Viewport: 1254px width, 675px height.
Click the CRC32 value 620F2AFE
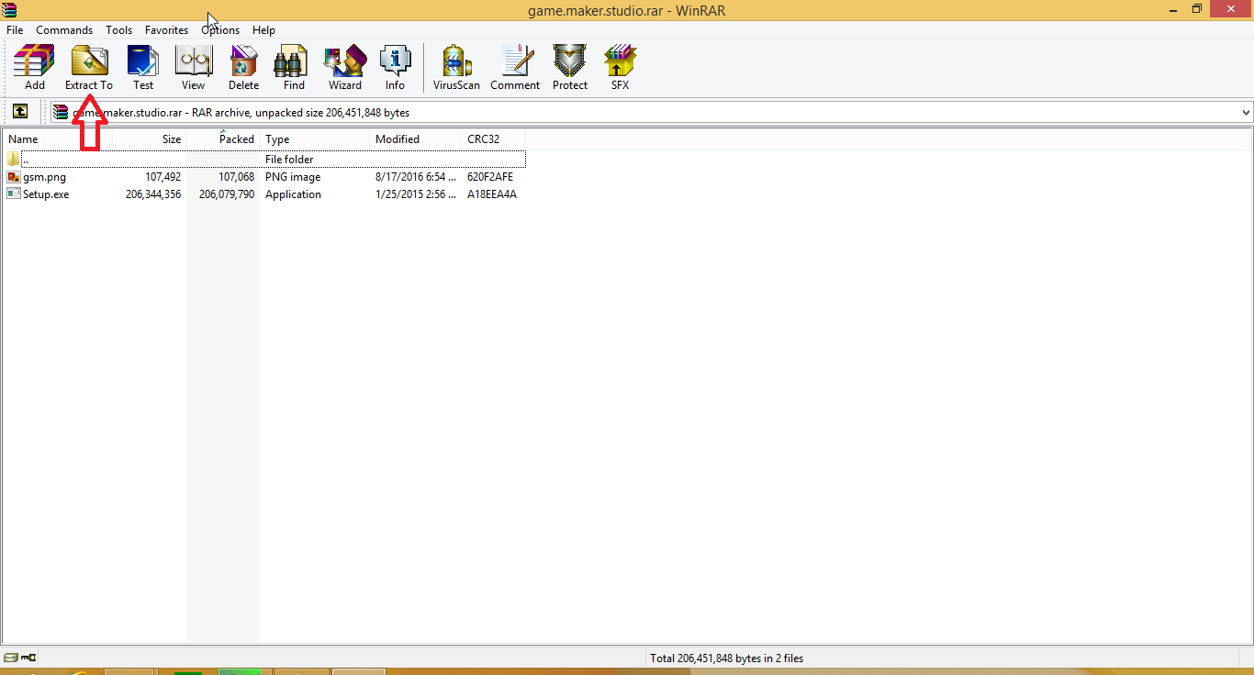click(490, 177)
